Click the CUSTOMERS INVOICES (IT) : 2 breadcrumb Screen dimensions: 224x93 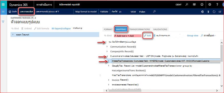23,18
